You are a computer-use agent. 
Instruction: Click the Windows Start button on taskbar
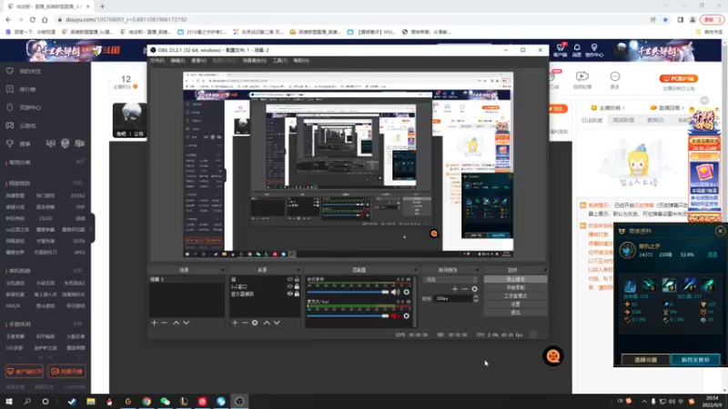[9, 402]
